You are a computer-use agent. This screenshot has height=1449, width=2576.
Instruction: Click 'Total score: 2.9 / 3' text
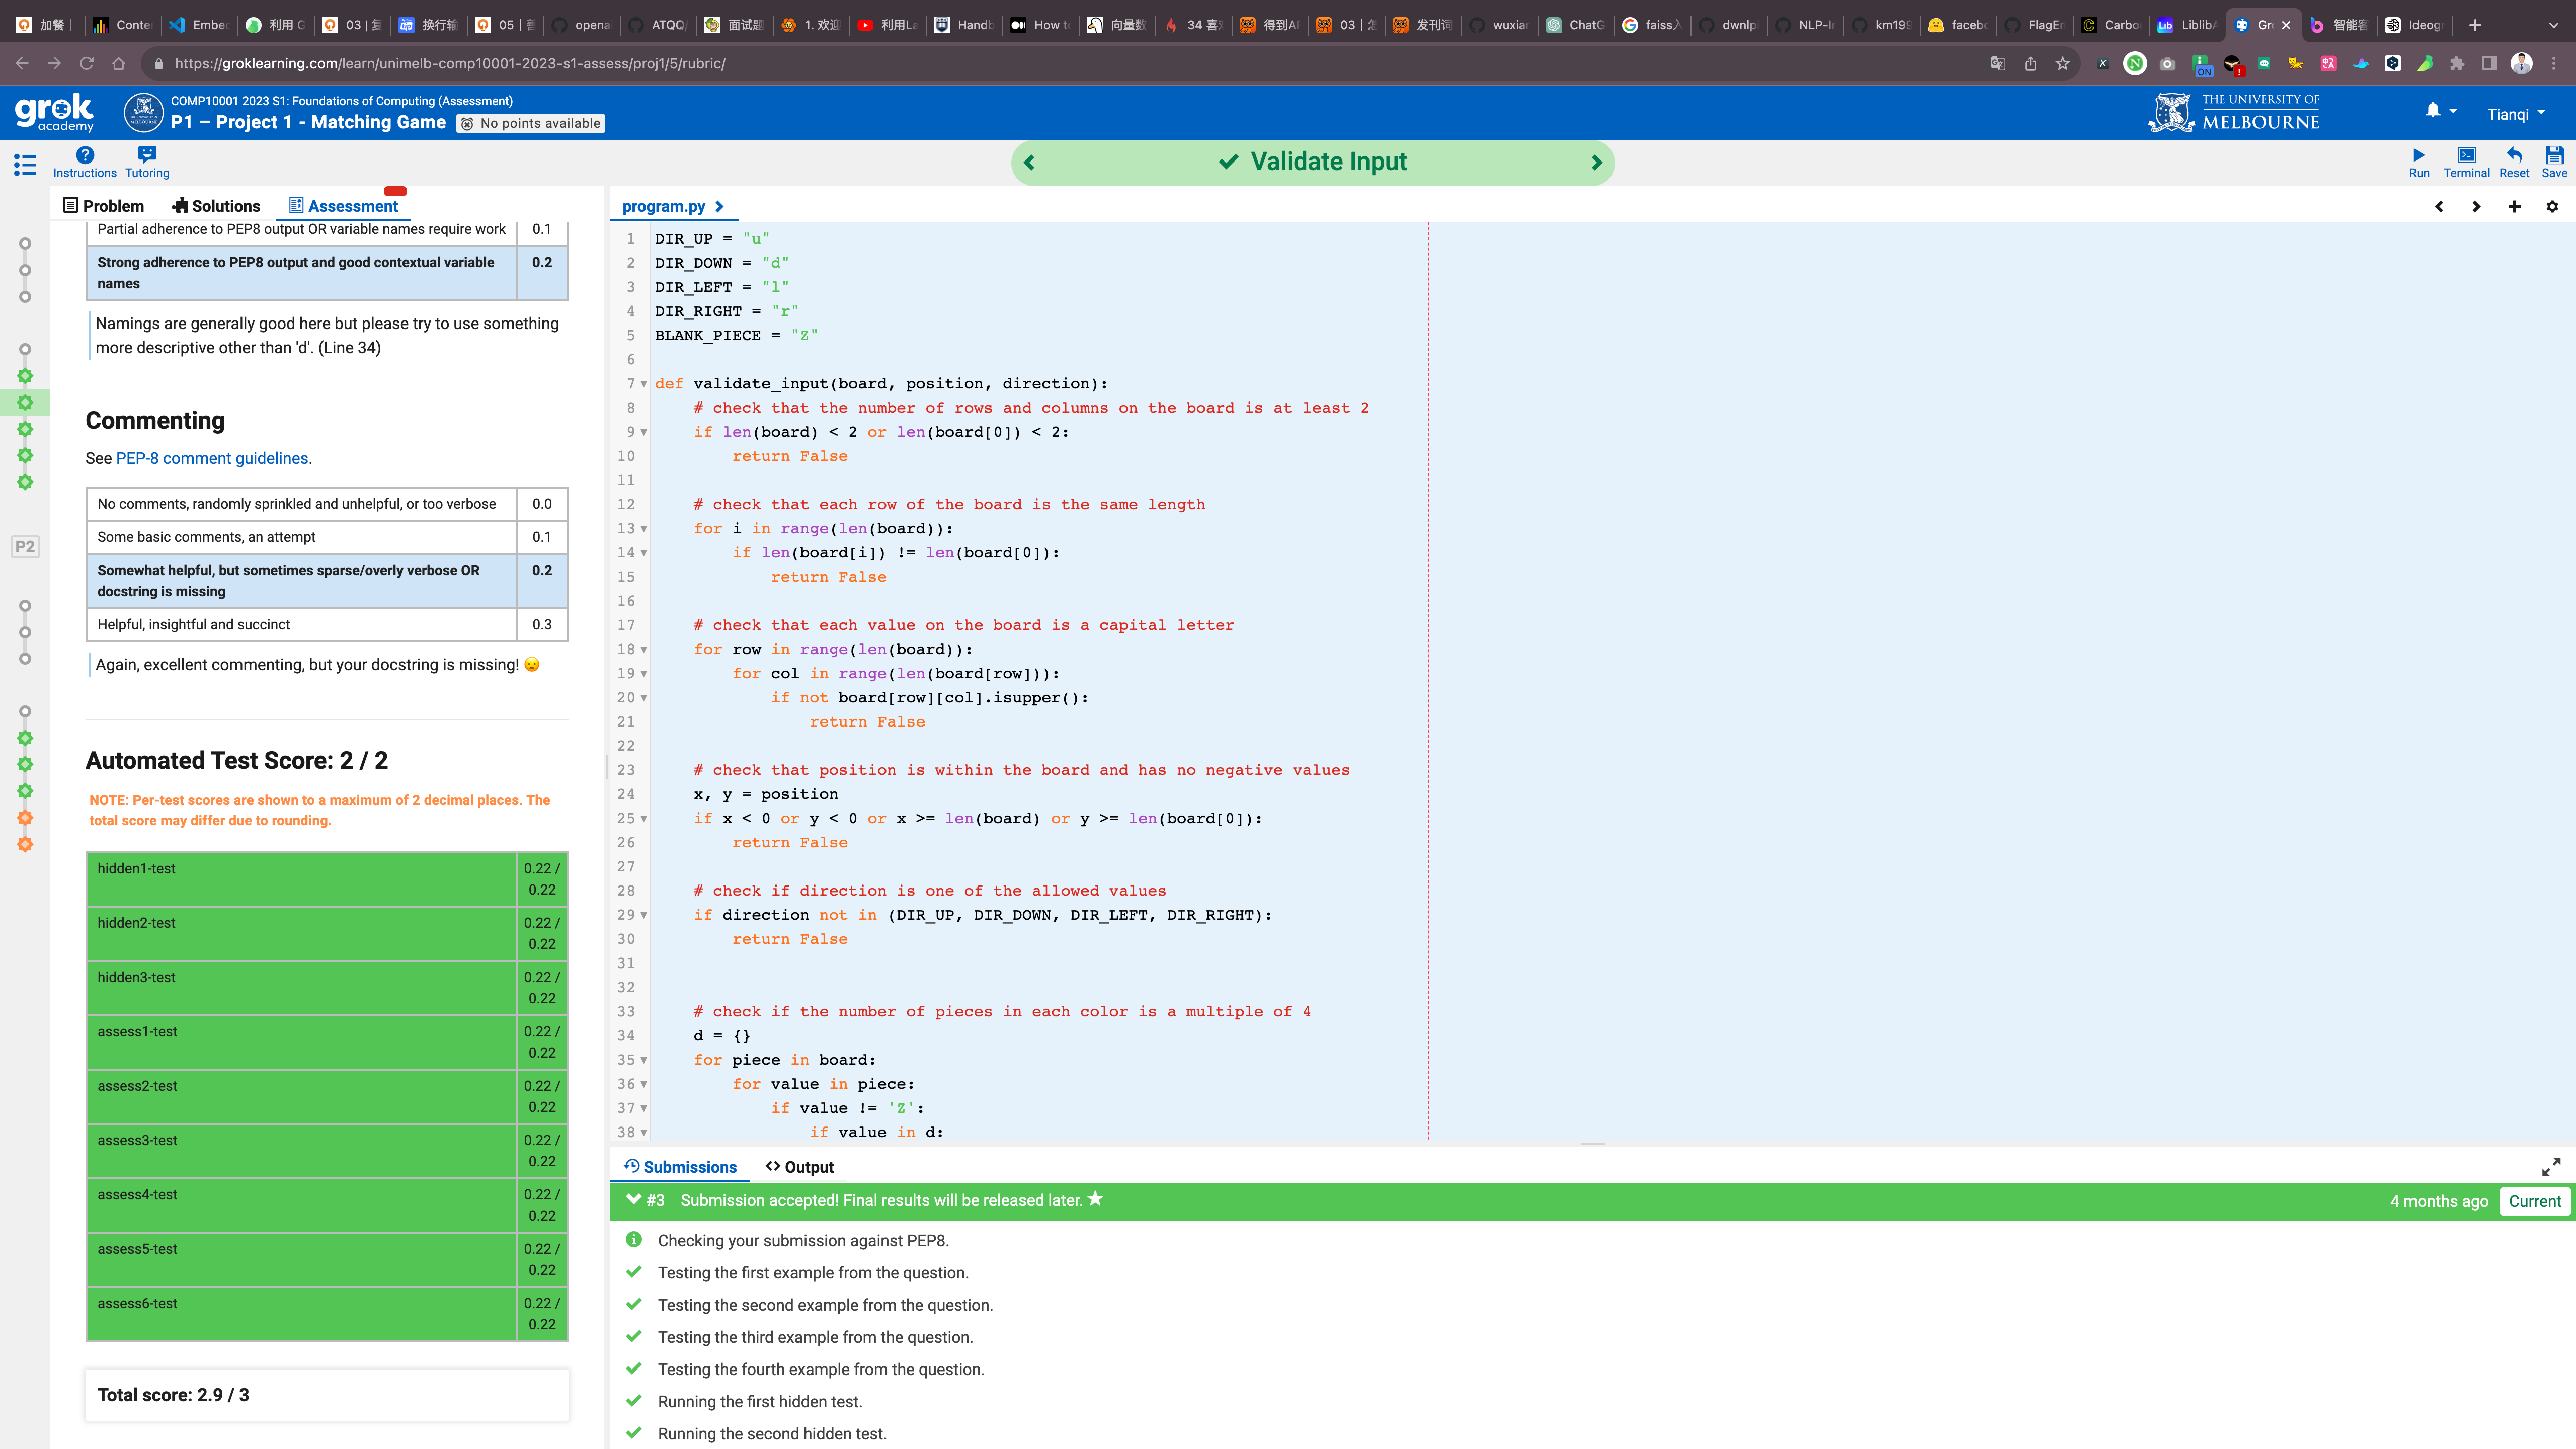pos(173,1395)
